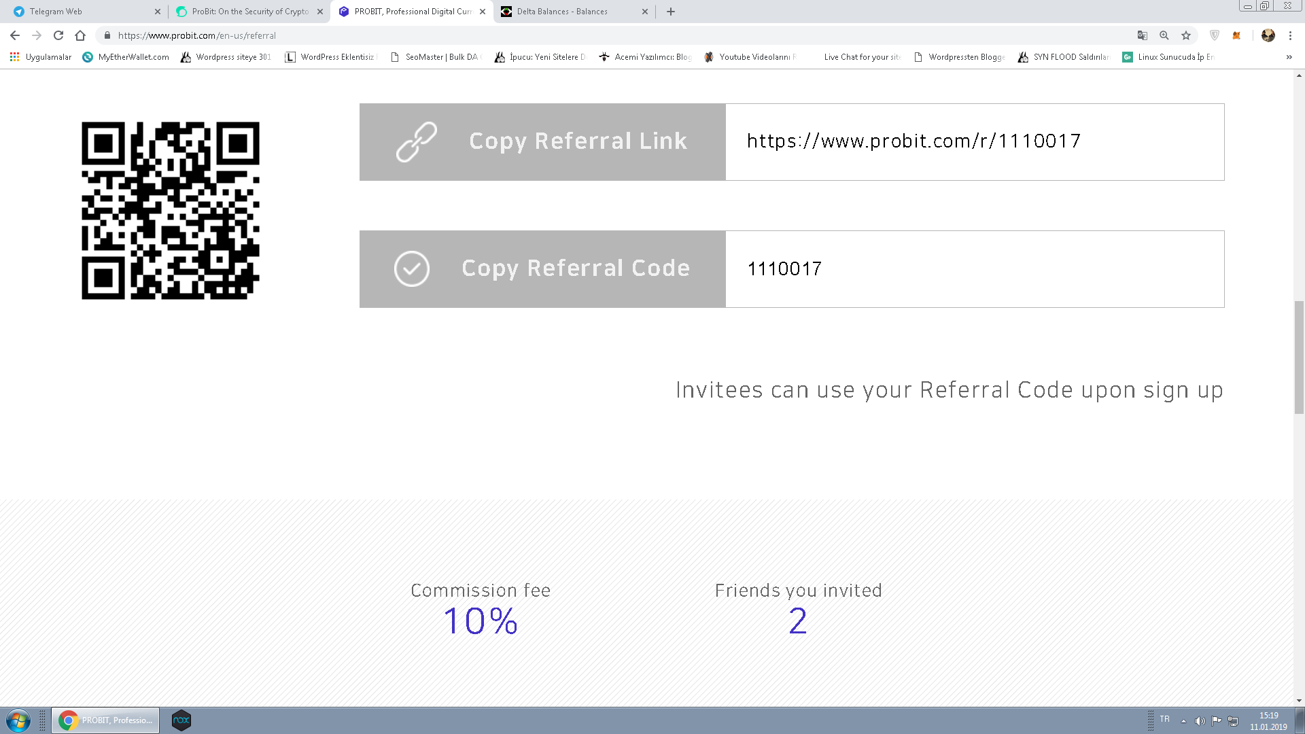The image size is (1305, 734).
Task: Open the Windows Start menu
Action: pyautogui.click(x=18, y=720)
